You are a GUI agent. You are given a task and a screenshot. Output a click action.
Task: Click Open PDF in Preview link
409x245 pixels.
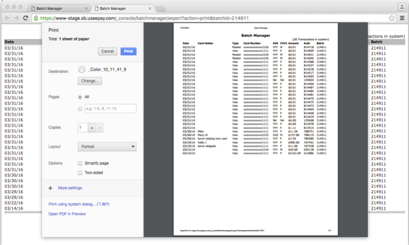pos(67,214)
